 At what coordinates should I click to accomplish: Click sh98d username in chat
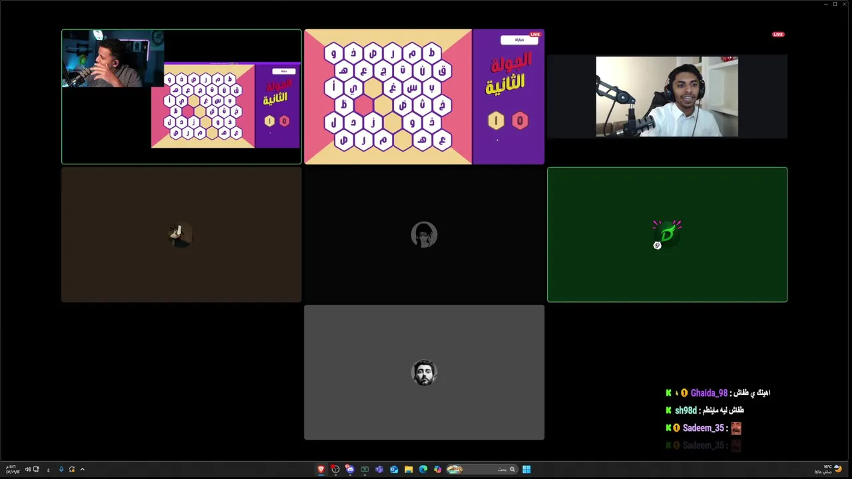[x=686, y=410]
